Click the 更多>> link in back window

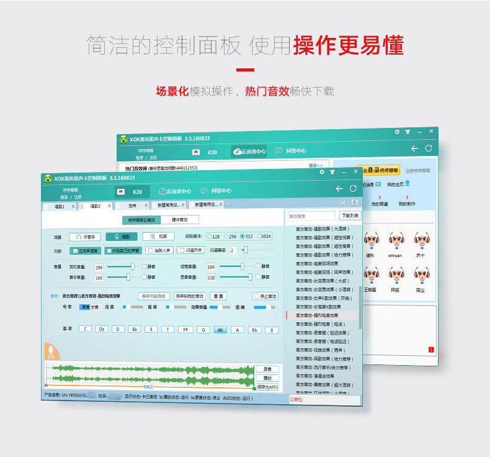point(316,165)
